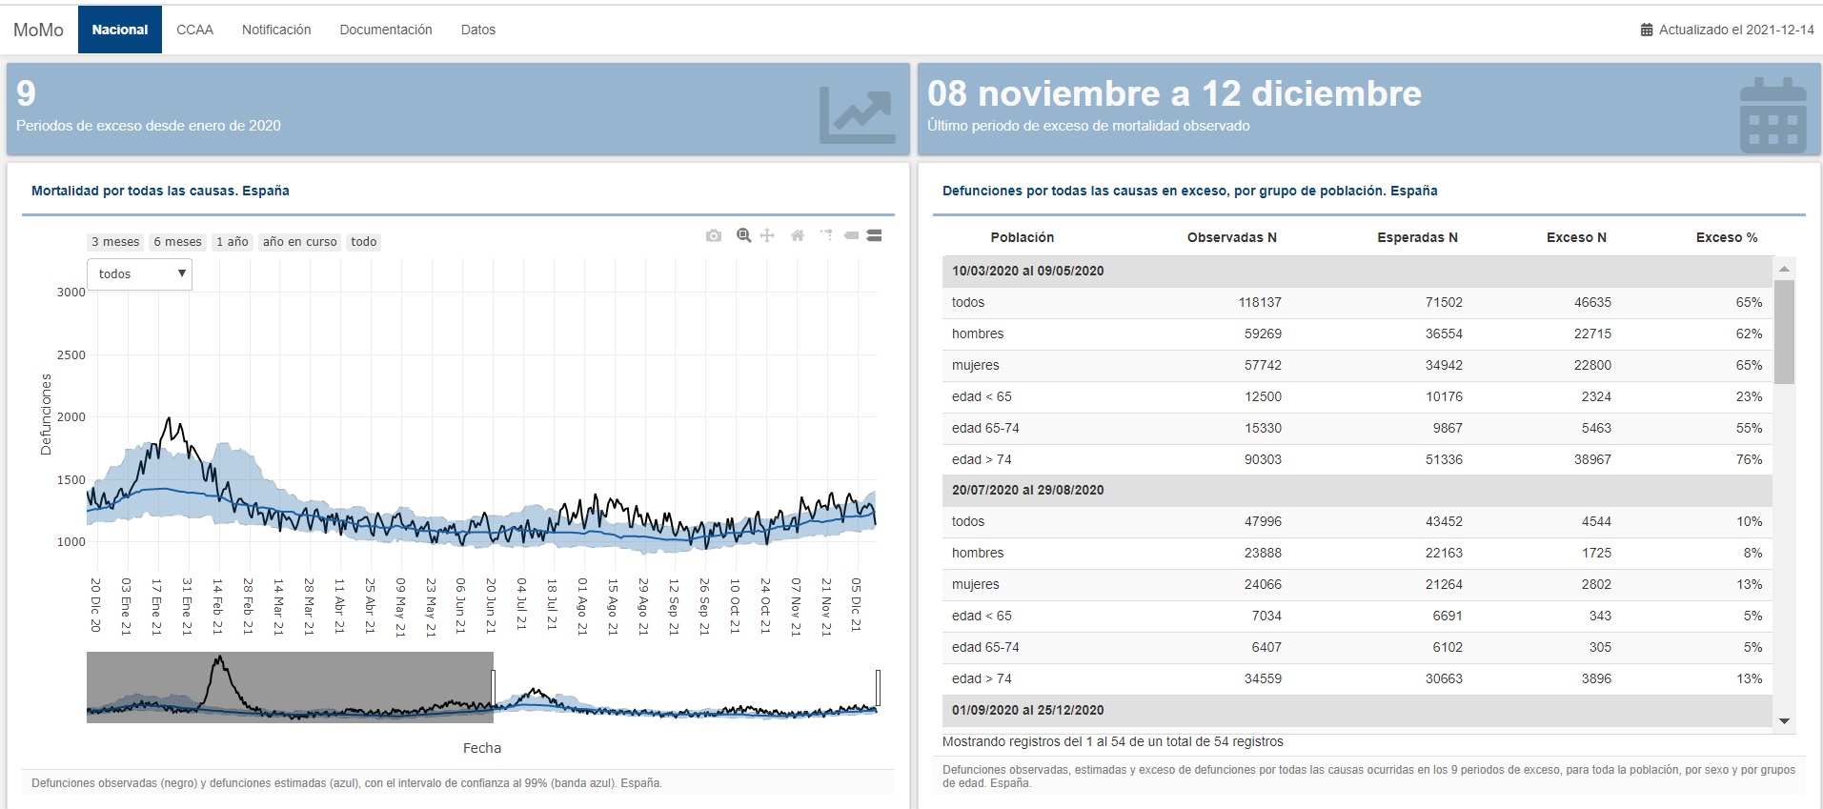Image resolution: width=1823 pixels, height=809 pixels.
Task: Toggle spike lines on the chart
Action: click(825, 235)
